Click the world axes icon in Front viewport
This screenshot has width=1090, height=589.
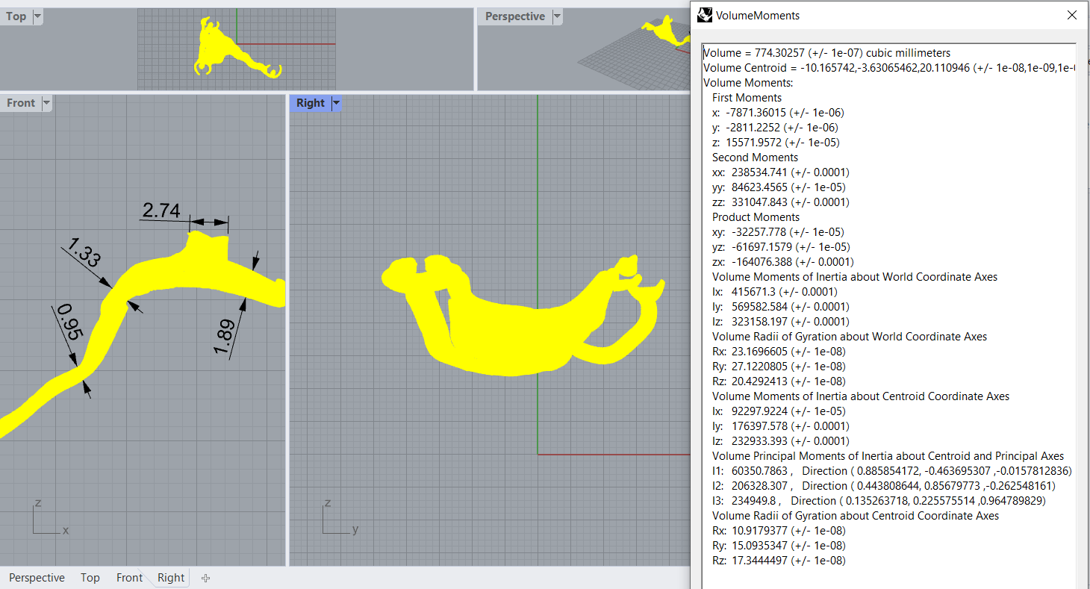45,520
